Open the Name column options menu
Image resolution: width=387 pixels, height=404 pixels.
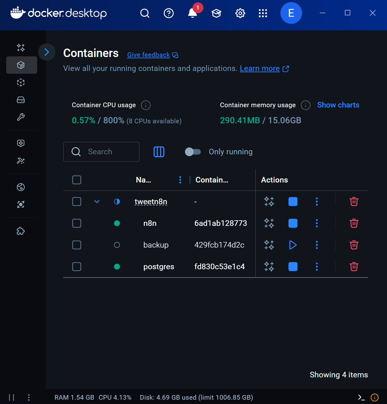[x=180, y=180]
